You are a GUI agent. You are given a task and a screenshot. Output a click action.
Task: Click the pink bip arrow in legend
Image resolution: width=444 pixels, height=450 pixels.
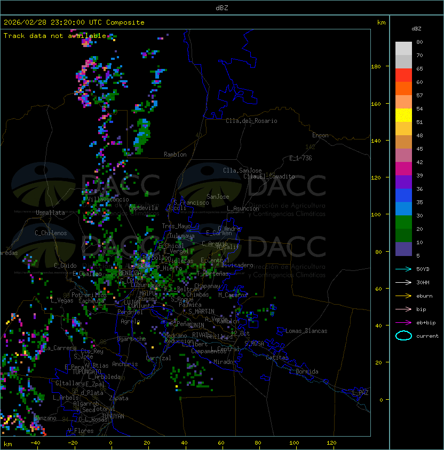point(403,309)
